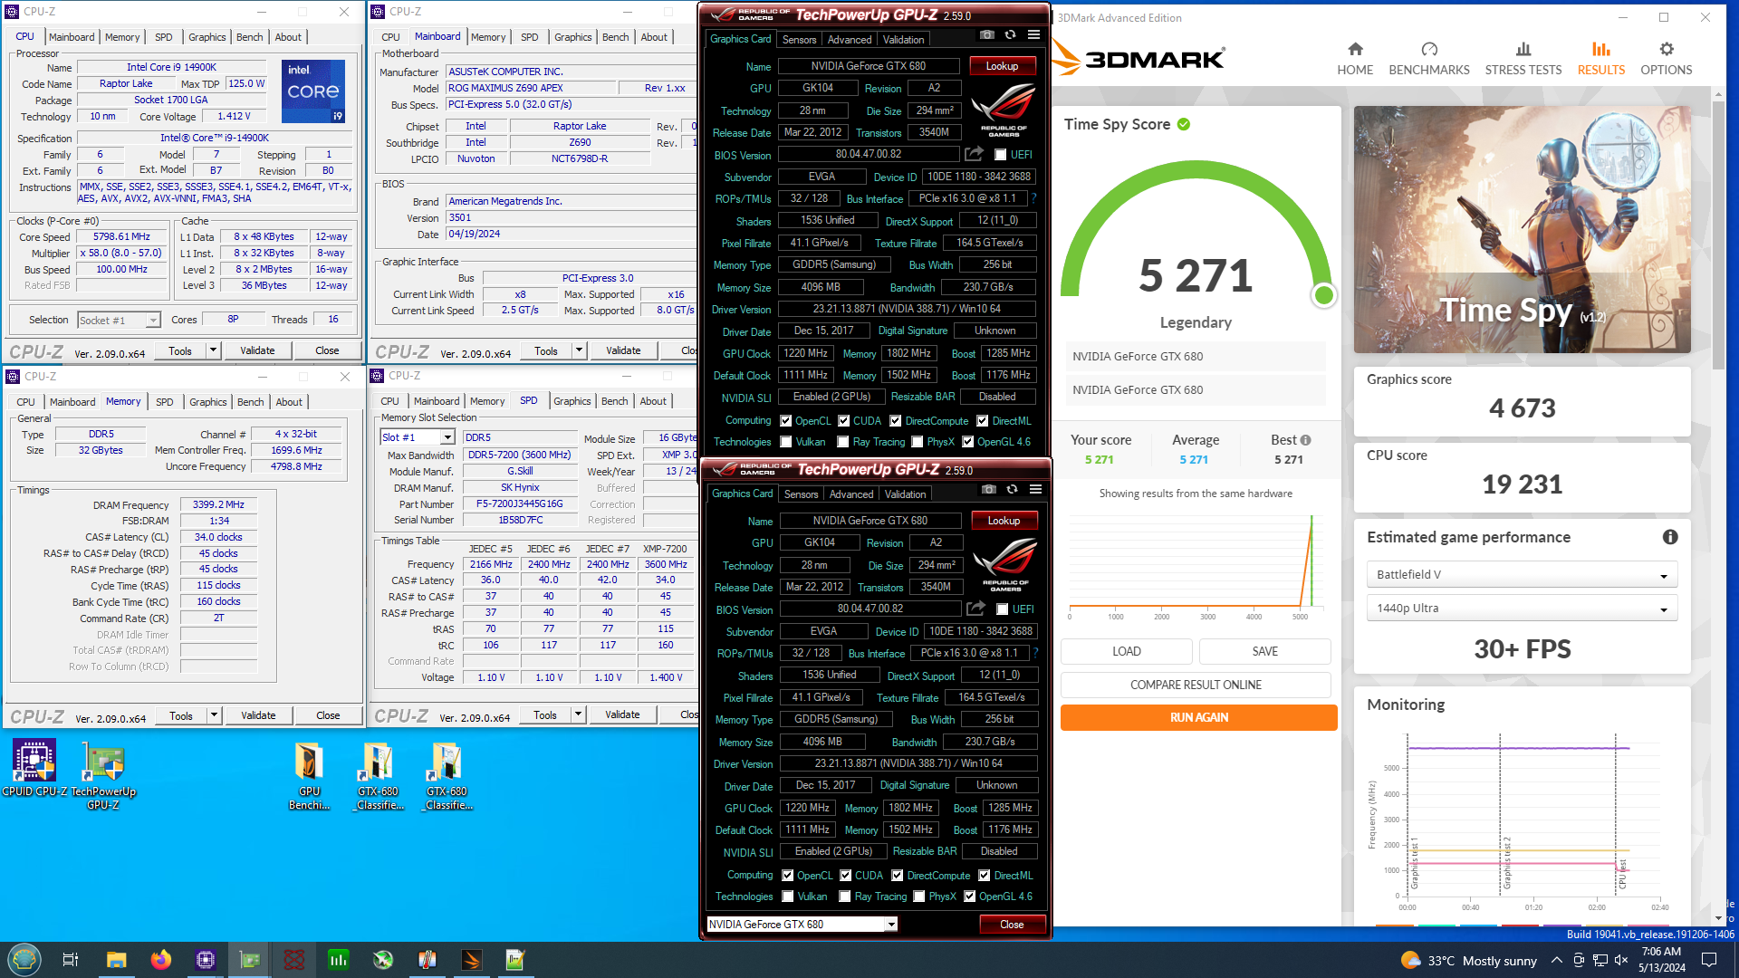The width and height of the screenshot is (1739, 978).
Task: Click Task View icon on taskbar
Action: coord(71,960)
